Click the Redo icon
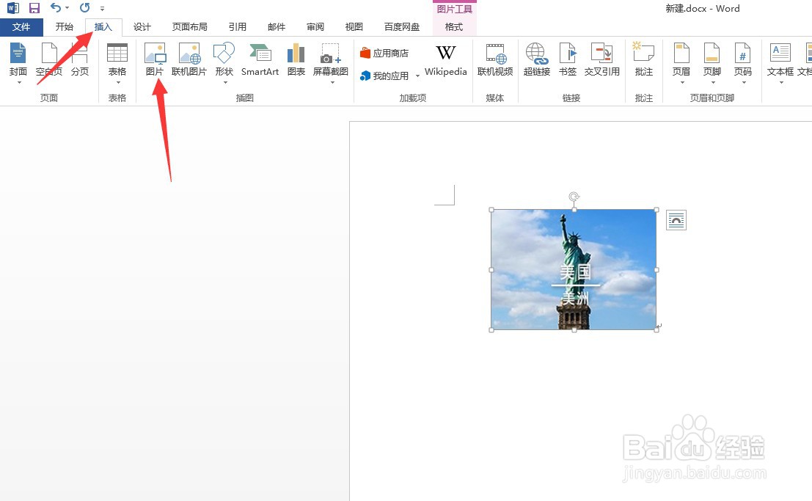 tap(84, 8)
